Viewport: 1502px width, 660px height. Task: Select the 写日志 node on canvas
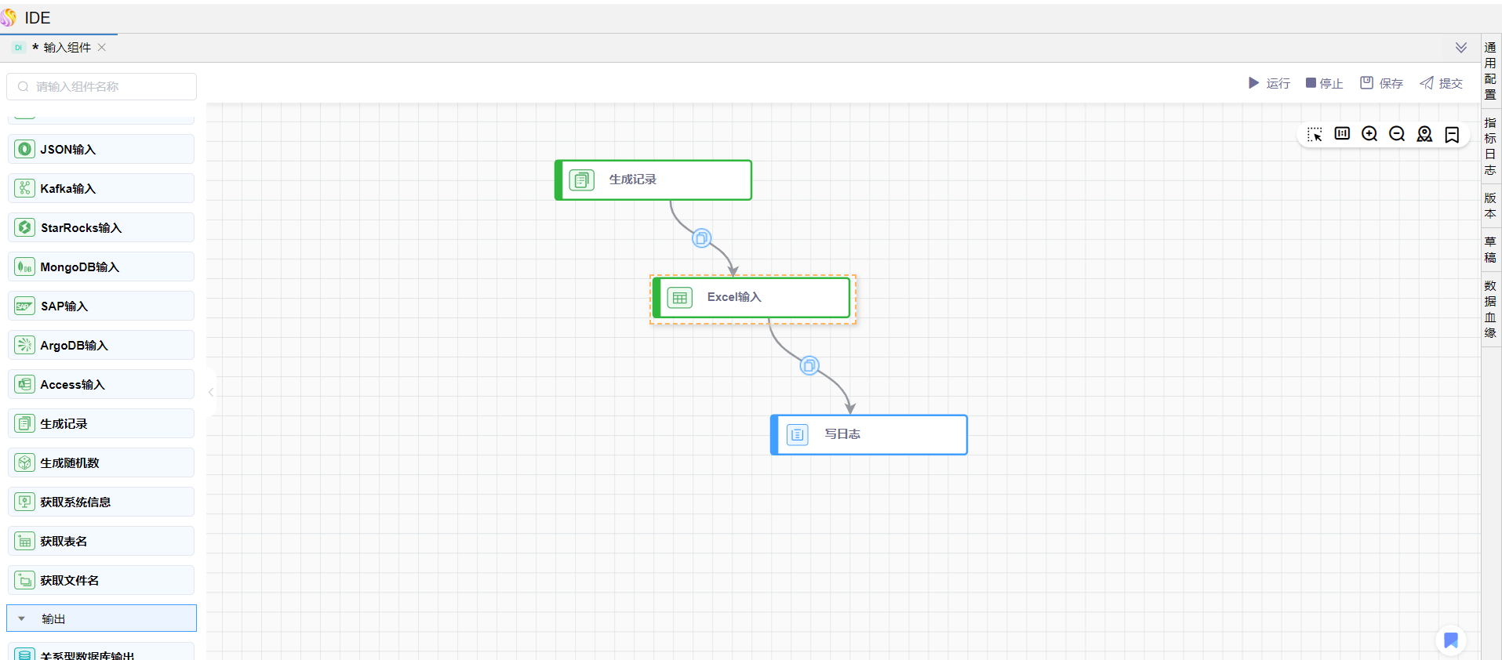tap(869, 434)
